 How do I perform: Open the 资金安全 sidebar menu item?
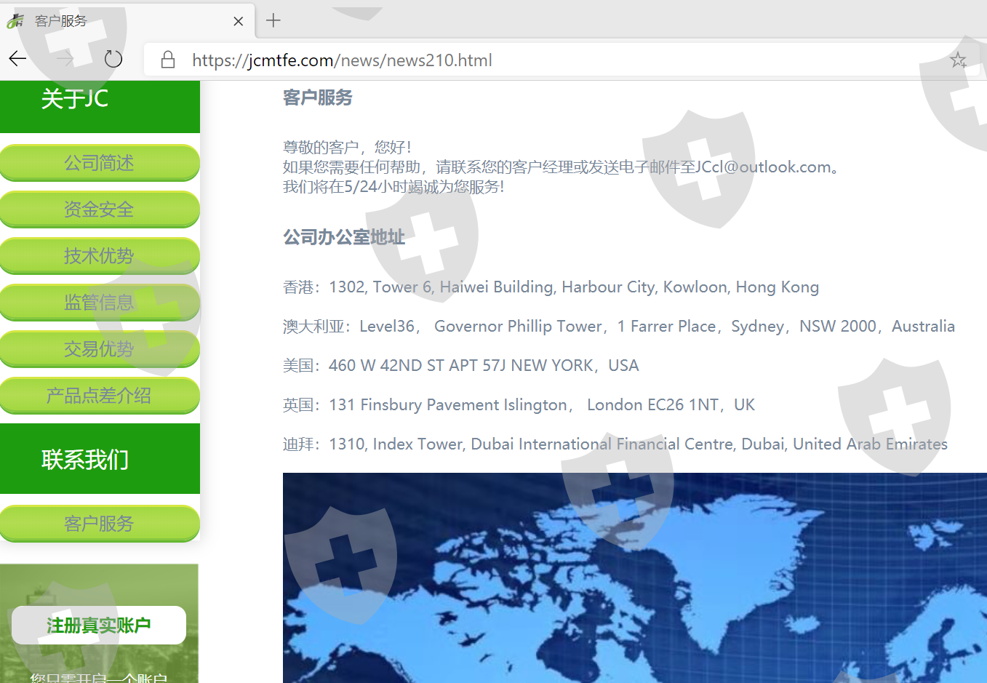click(99, 209)
